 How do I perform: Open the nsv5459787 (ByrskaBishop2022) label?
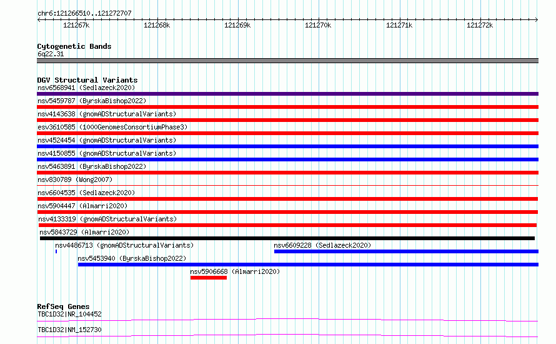coord(92,101)
